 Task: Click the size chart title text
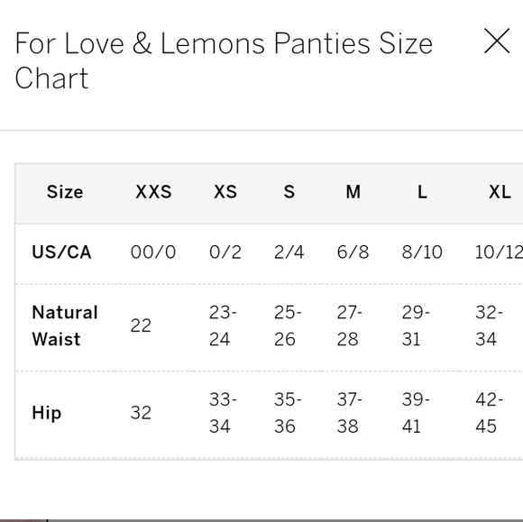click(224, 60)
